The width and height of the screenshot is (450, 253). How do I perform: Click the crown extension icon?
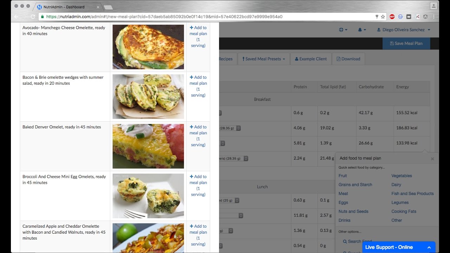[x=409, y=17]
